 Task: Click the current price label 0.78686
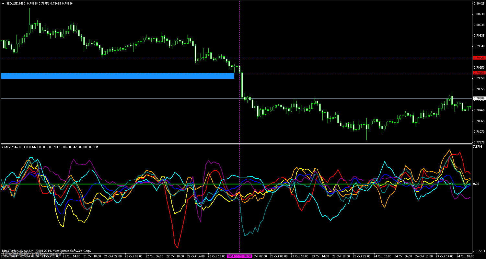479,98
